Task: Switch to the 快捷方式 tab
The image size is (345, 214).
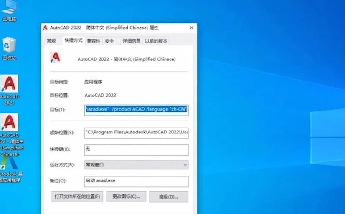Action: 74,40
